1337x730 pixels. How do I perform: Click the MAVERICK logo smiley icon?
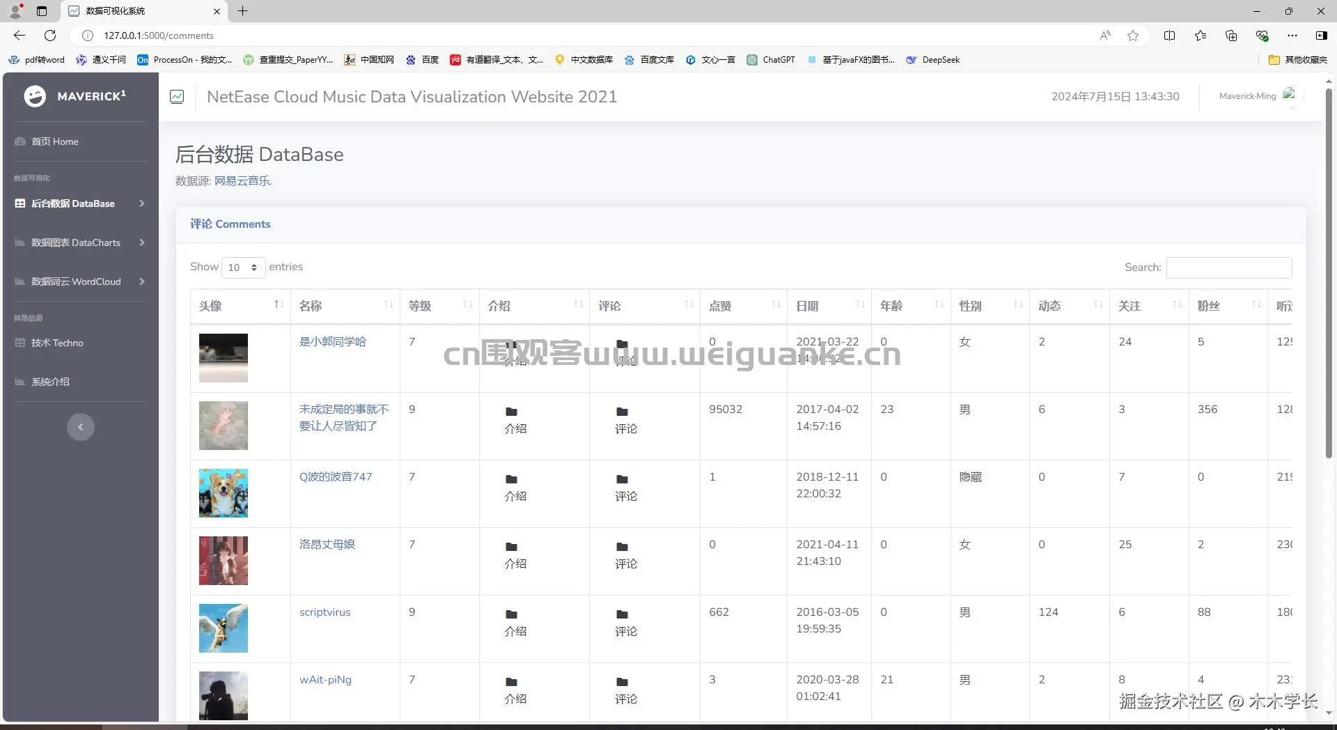35,96
